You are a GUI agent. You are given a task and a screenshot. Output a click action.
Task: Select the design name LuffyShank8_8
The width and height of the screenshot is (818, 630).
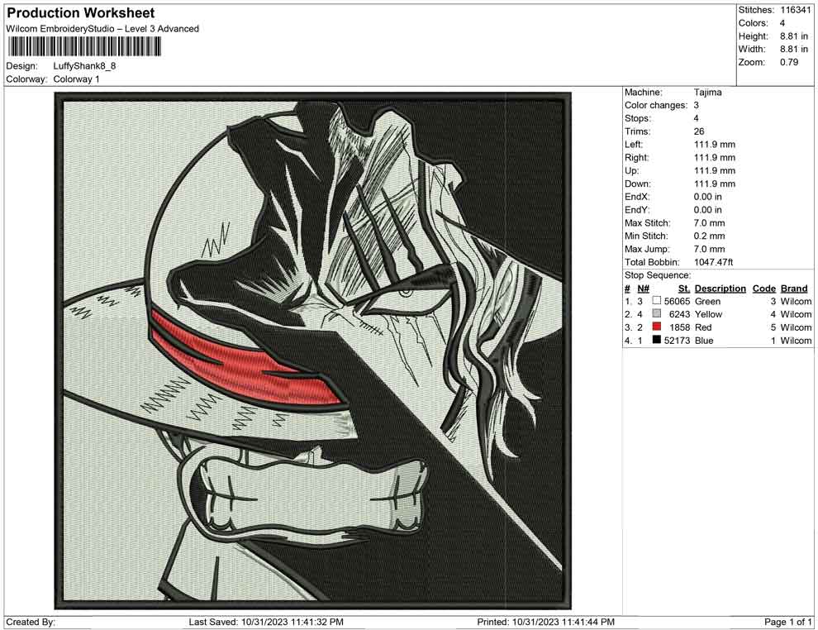[x=84, y=66]
